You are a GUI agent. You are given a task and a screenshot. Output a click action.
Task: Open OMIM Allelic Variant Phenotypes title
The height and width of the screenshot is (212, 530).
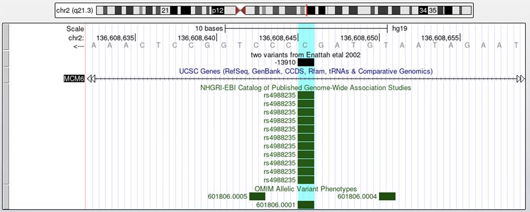pos(306,189)
